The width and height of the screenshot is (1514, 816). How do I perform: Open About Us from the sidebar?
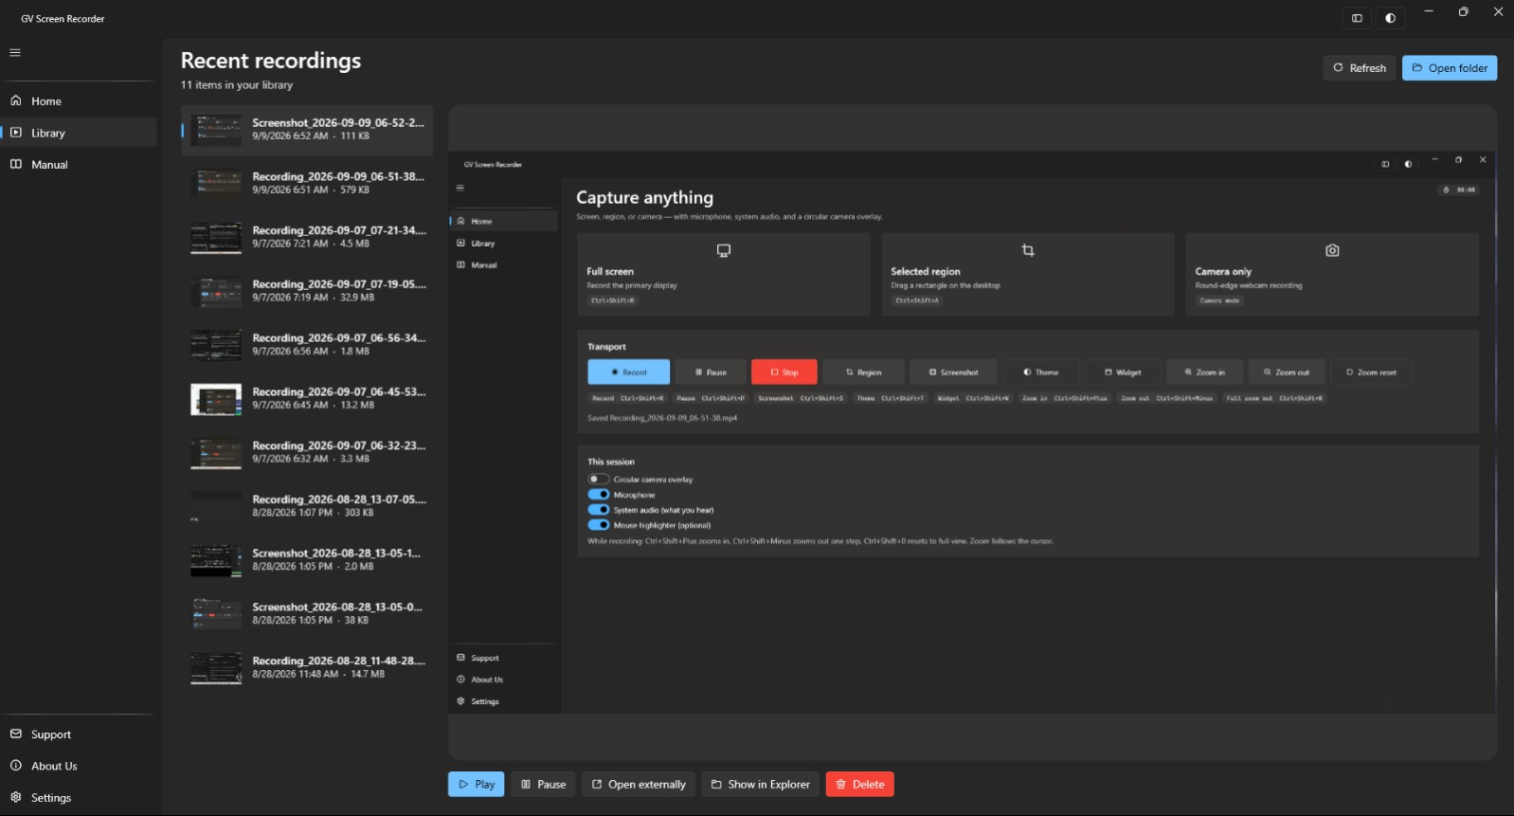point(79,766)
